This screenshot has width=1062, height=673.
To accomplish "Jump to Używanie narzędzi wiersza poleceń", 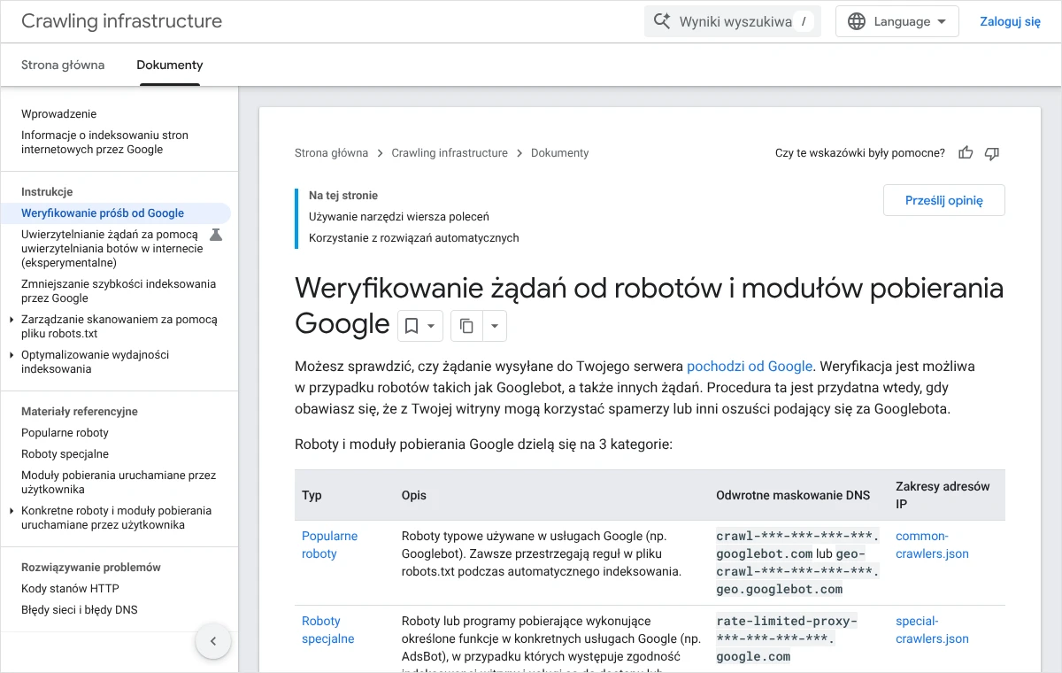I will click(x=399, y=217).
